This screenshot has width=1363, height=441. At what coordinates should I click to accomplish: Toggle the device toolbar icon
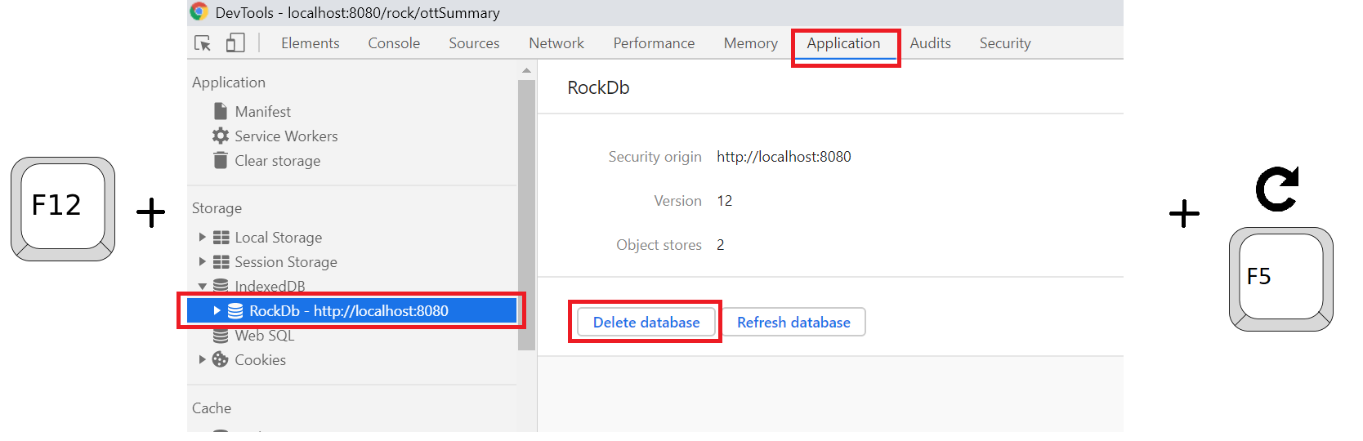[x=235, y=43]
